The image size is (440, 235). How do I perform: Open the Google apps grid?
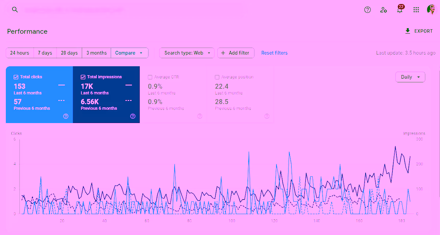tap(416, 10)
